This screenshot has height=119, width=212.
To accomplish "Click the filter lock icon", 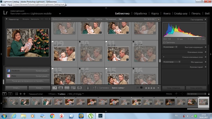I will point(159,19).
